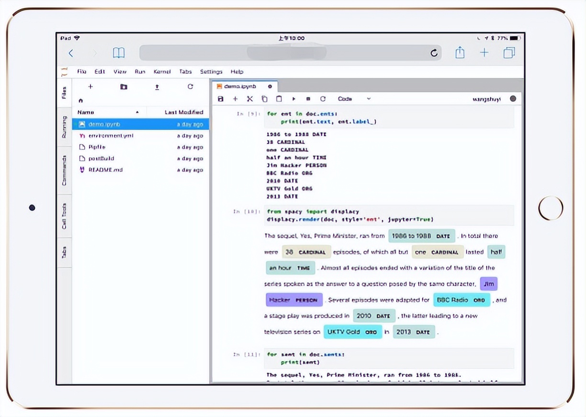
Task: Insert a cell with the plus icon
Action: [235, 99]
